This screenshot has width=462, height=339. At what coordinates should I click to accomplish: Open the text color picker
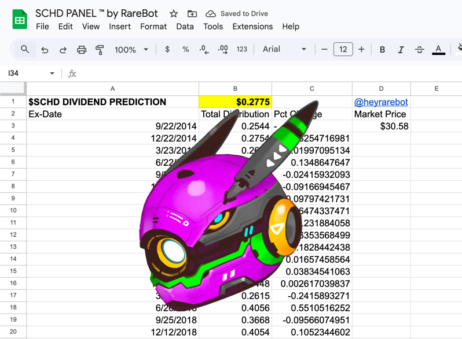438,50
